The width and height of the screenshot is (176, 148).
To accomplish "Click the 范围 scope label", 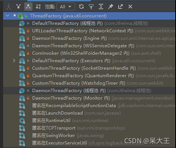I will coord(50,7).
